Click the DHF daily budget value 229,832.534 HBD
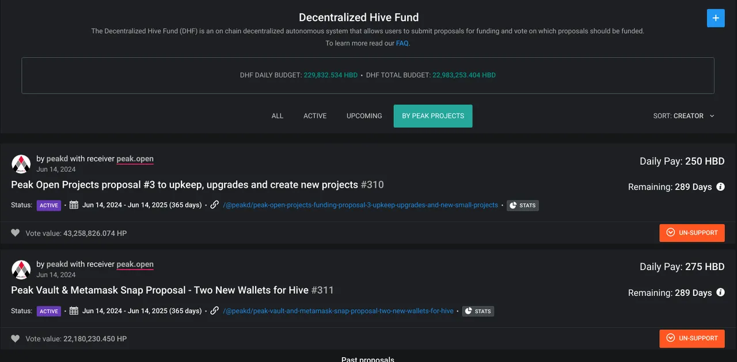Viewport: 737px width, 362px height. coord(330,75)
